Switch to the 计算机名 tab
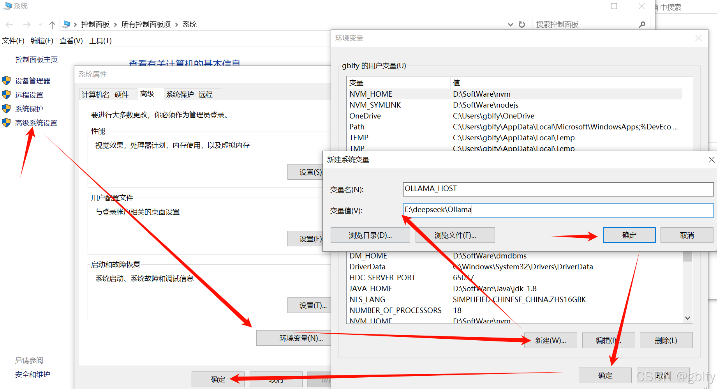 tap(96, 95)
